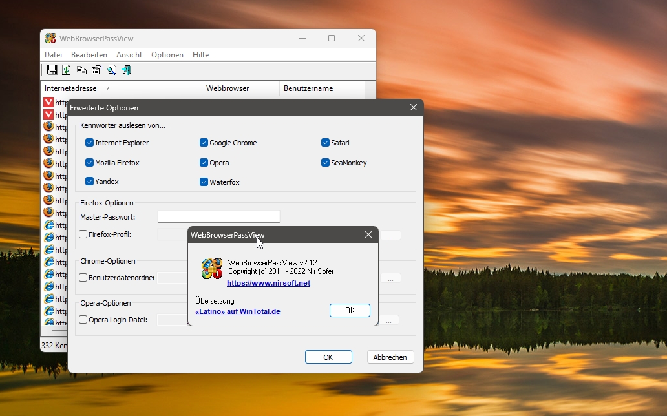Focus the Master-Passwort input field

pos(218,216)
